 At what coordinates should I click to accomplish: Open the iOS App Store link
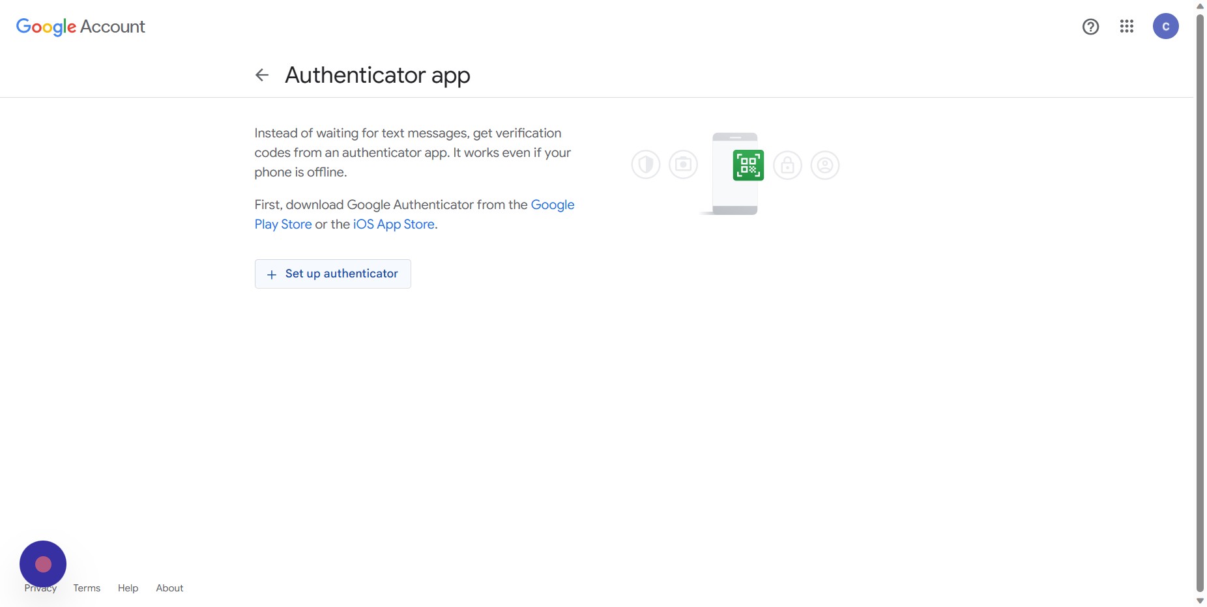[394, 225]
